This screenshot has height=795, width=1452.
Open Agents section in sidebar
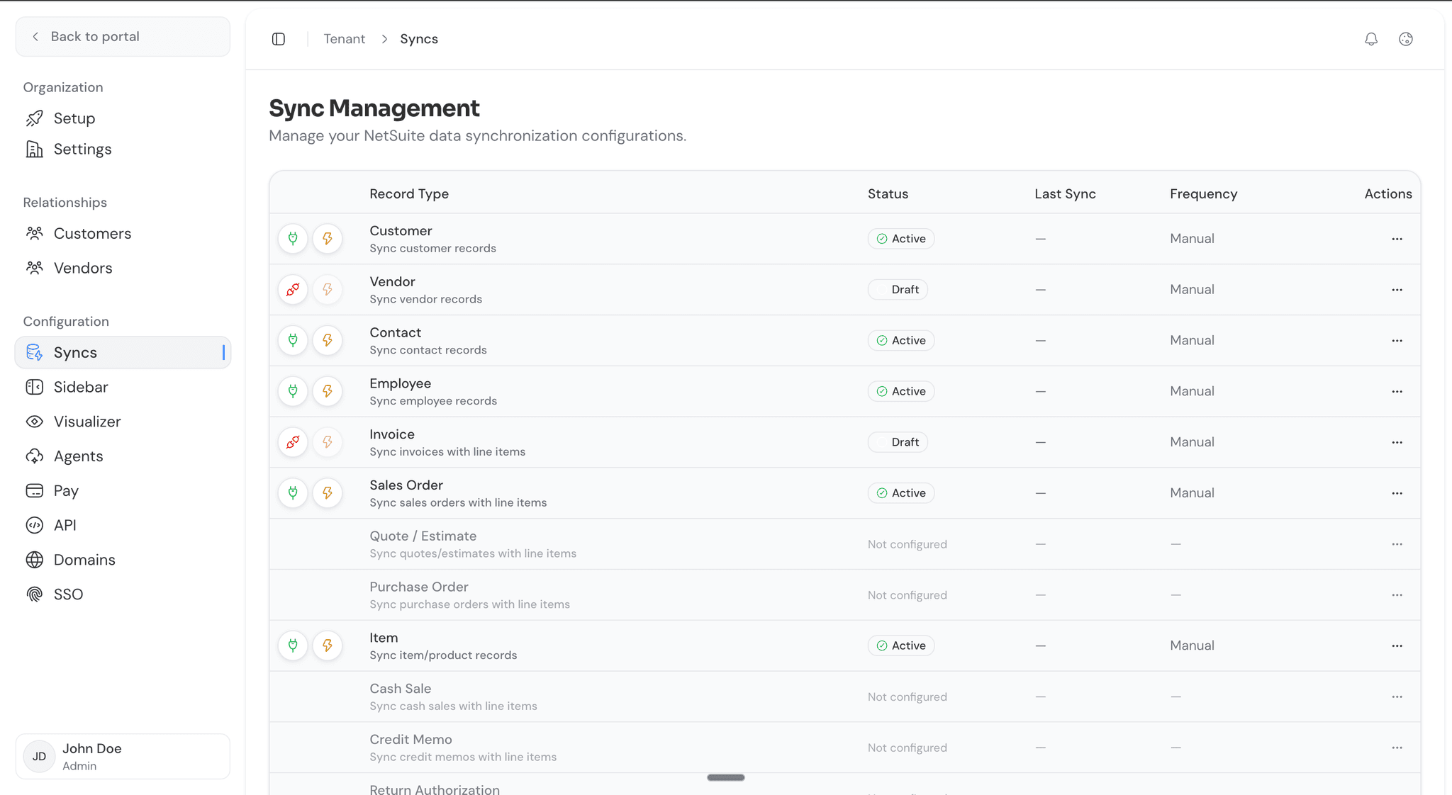(x=78, y=456)
